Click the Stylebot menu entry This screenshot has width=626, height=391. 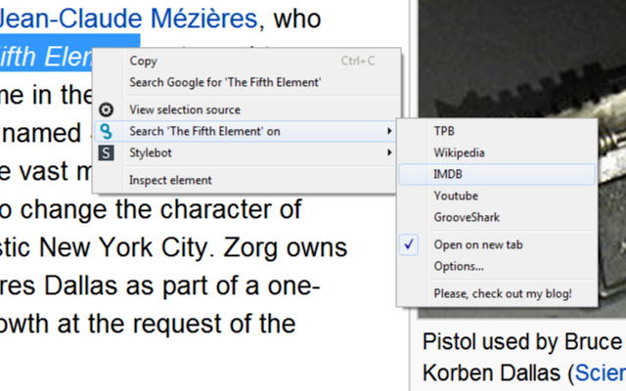tap(152, 152)
